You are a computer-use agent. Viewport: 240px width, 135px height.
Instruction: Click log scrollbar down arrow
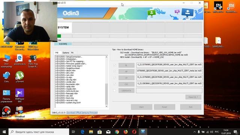(x=106, y=106)
